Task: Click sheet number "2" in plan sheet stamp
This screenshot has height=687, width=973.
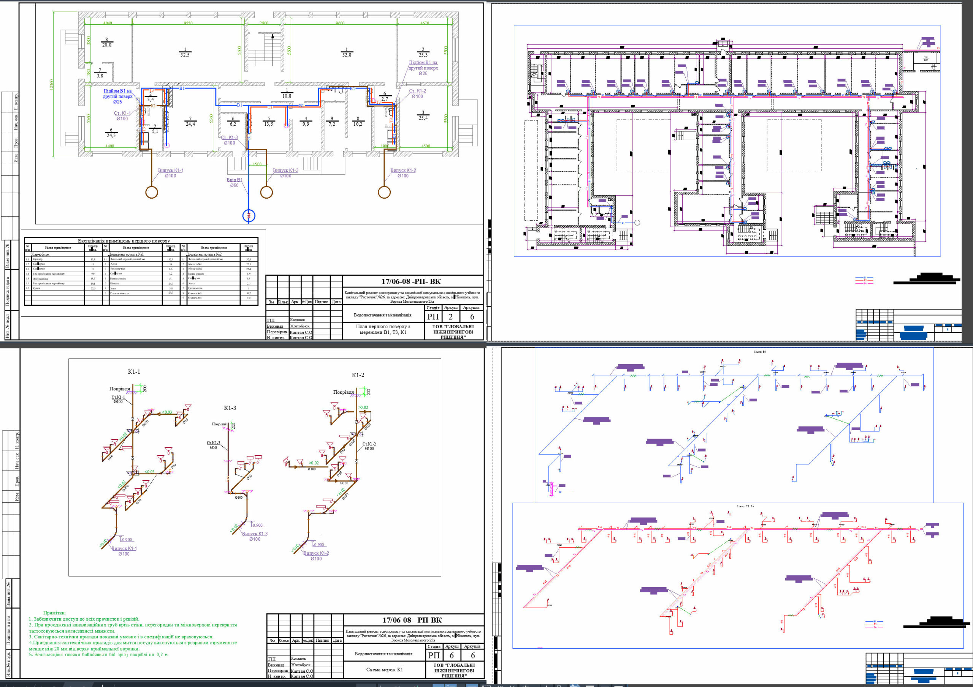Action: (450, 316)
